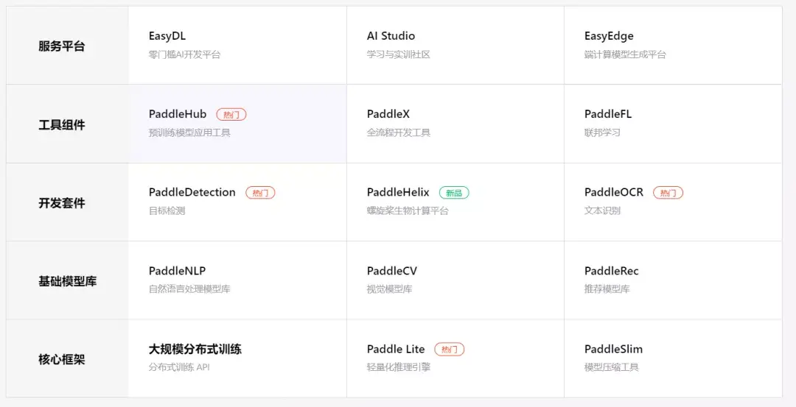
Task: Open the EasyDL platform link
Action: pos(167,36)
